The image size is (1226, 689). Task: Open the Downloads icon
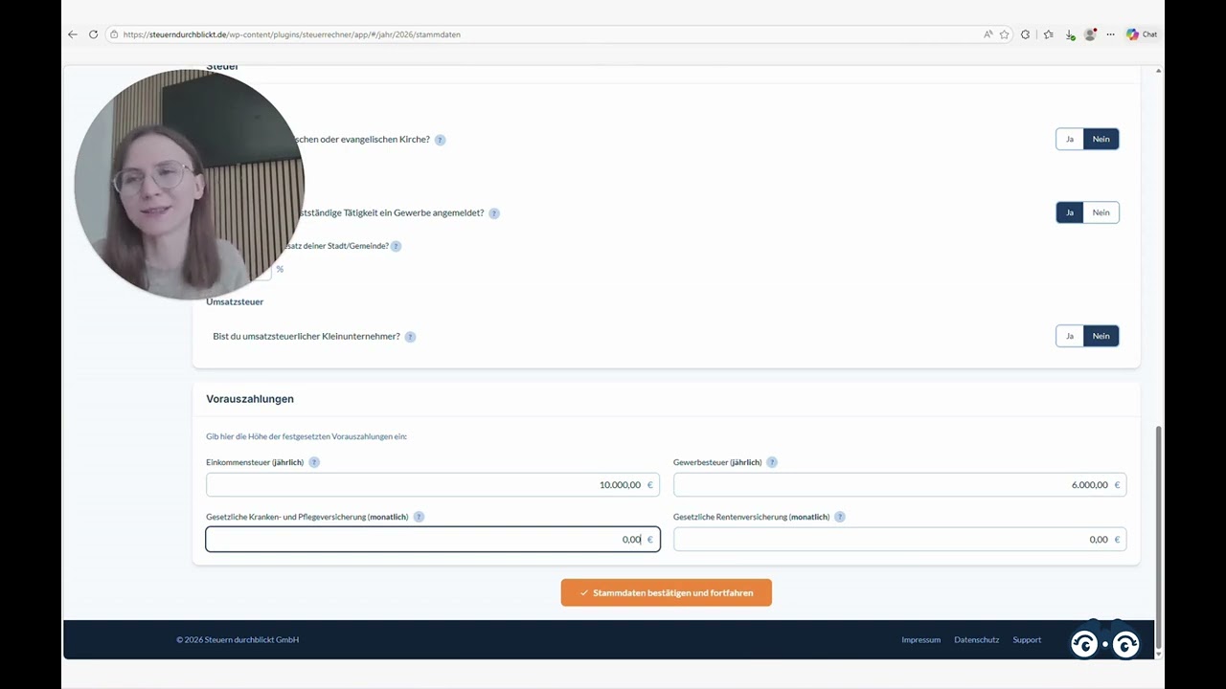coord(1069,34)
